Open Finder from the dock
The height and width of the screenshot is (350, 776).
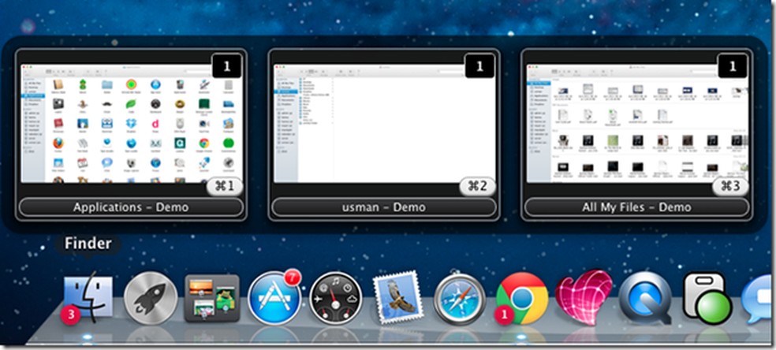[x=88, y=300]
